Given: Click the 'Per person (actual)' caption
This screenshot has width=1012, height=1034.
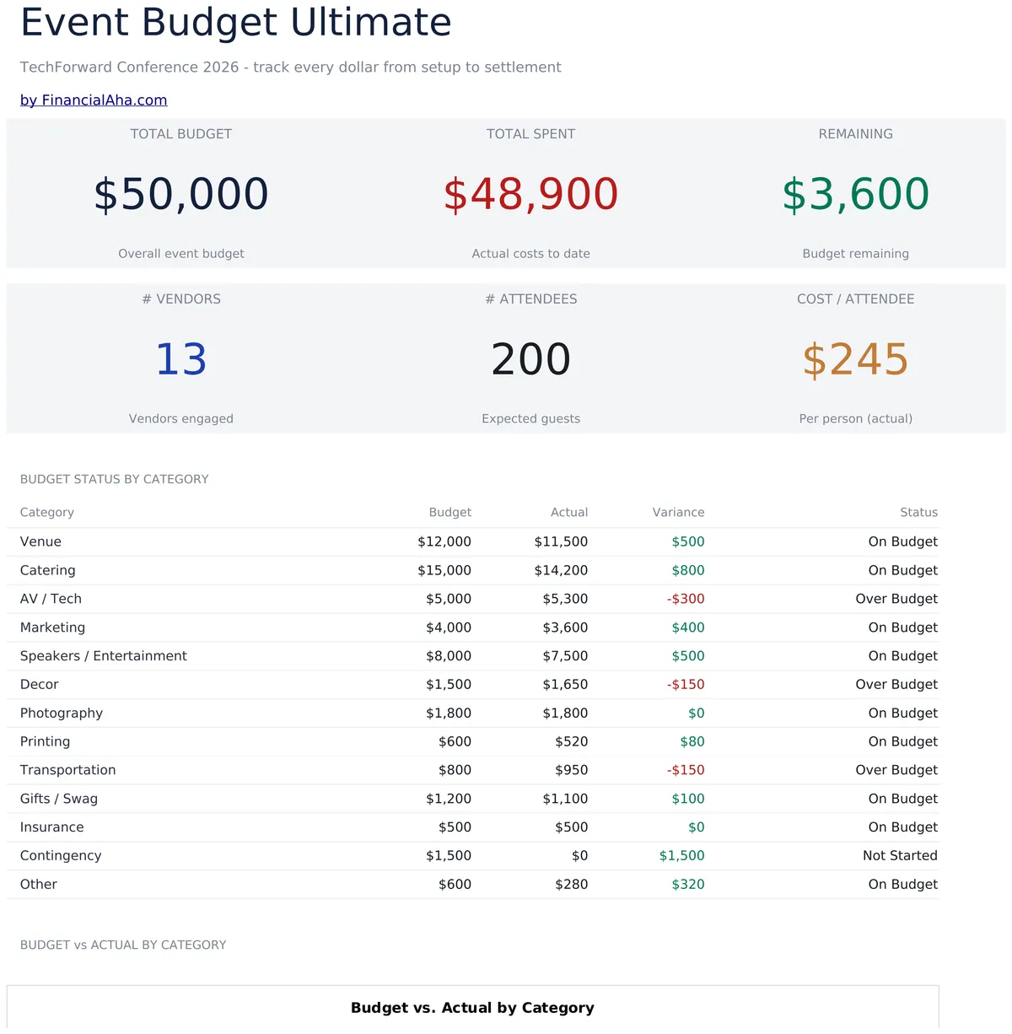Looking at the screenshot, I should (x=856, y=419).
